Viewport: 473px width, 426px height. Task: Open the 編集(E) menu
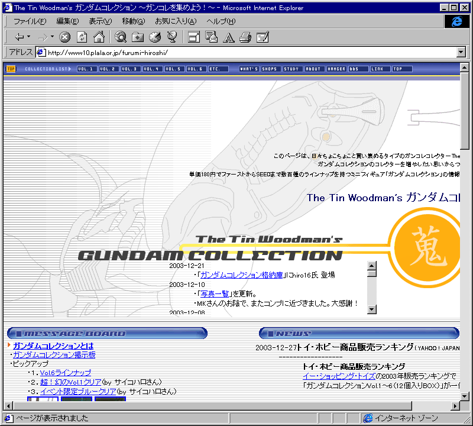coord(67,21)
